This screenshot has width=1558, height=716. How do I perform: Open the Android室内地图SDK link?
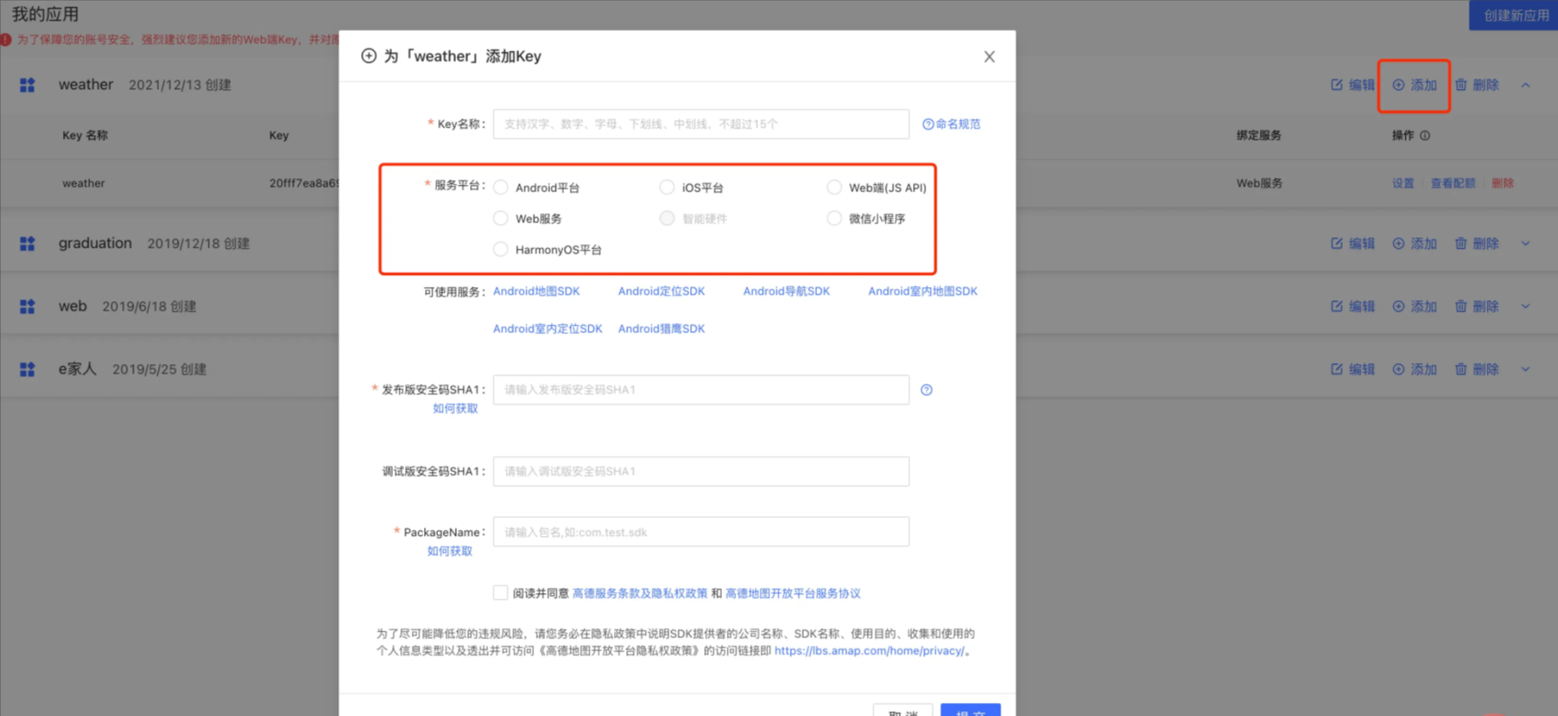coord(923,290)
